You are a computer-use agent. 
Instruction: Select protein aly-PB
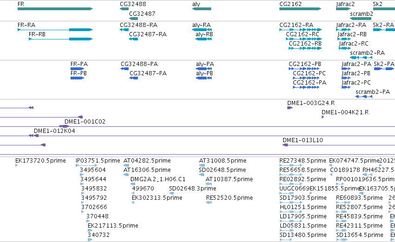(x=204, y=78)
